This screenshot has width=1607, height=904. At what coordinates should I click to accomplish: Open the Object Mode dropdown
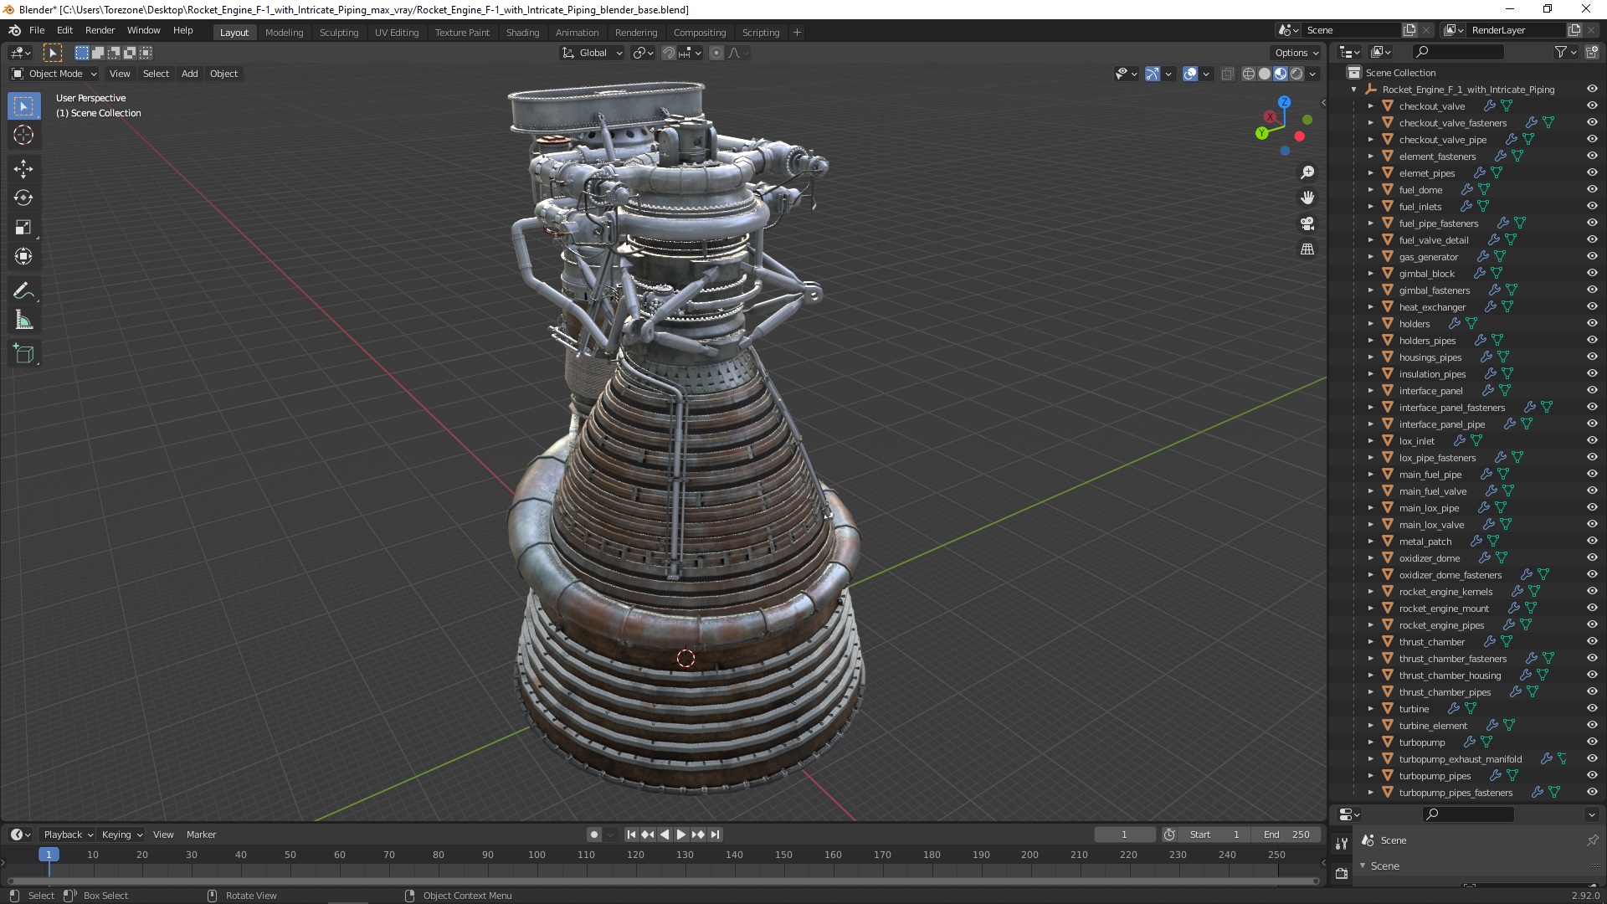[55, 74]
